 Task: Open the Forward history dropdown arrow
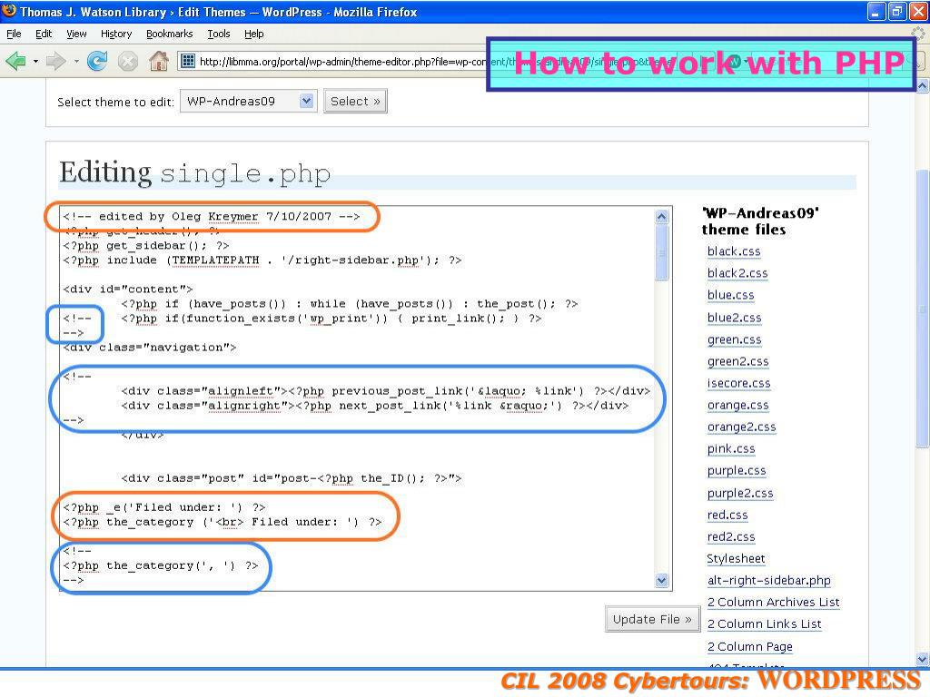(76, 61)
